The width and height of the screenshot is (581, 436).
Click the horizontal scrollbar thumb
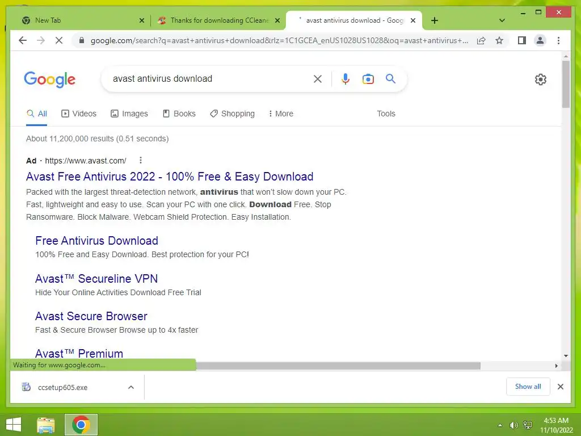[338, 366]
